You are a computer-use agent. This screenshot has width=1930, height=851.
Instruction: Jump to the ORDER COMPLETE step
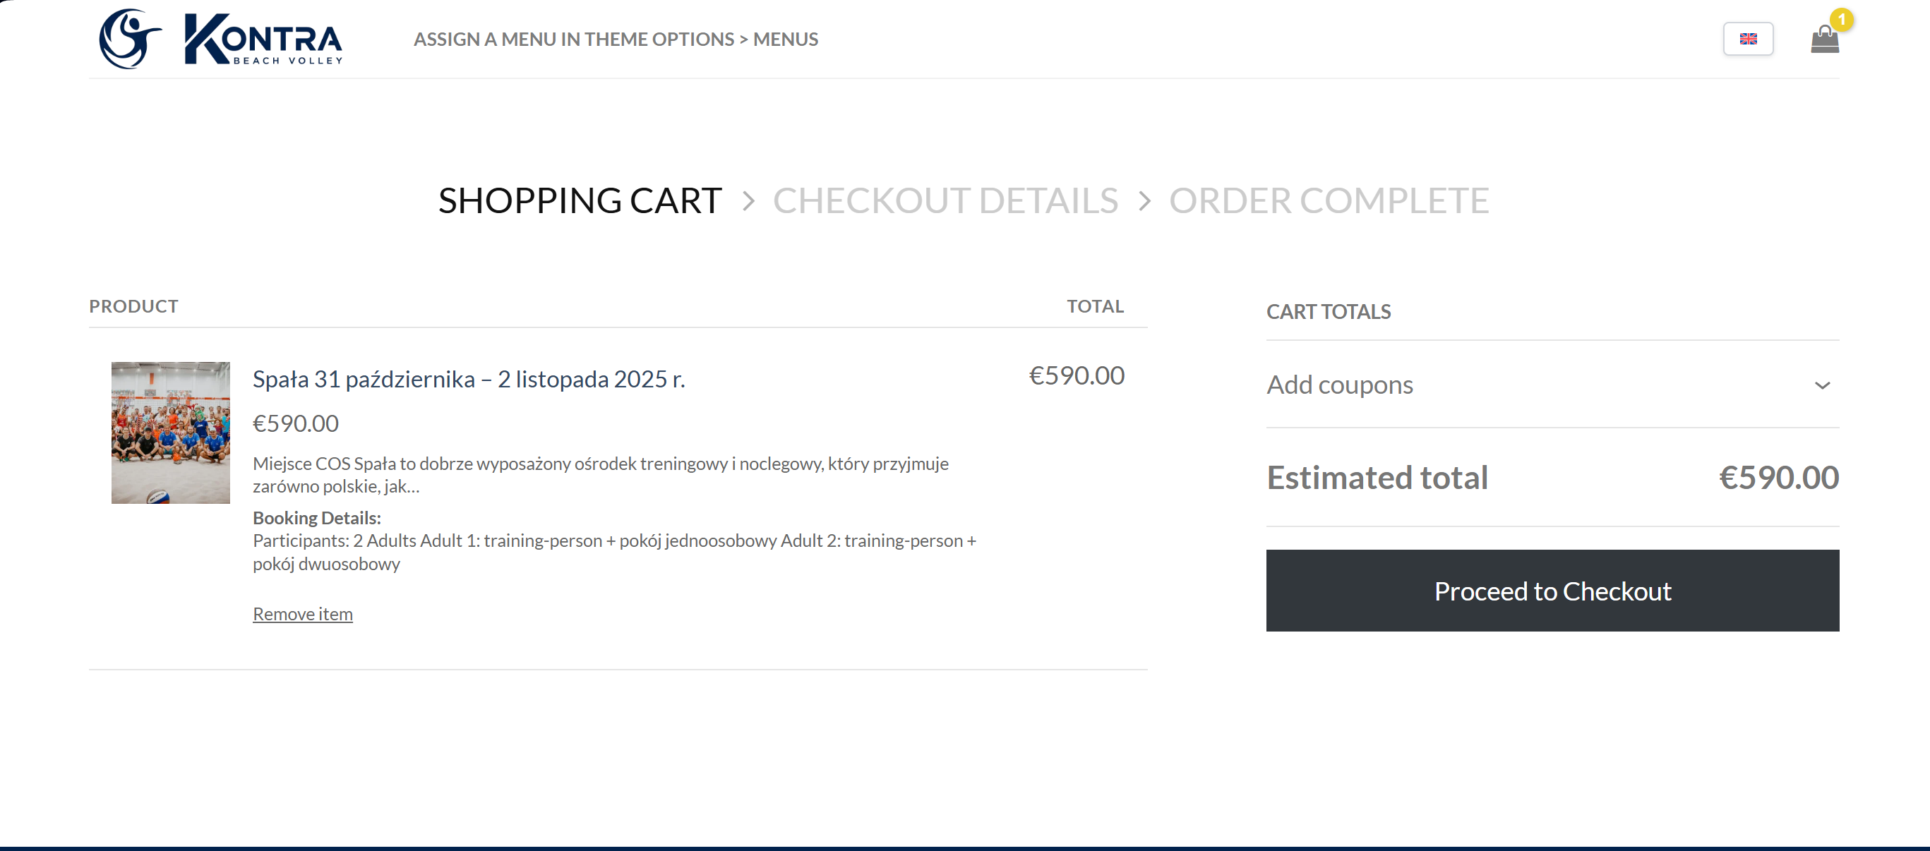point(1329,201)
